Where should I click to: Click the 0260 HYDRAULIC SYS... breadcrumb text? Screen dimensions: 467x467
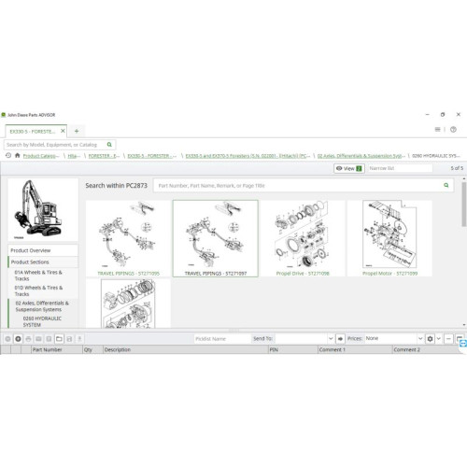click(436, 156)
